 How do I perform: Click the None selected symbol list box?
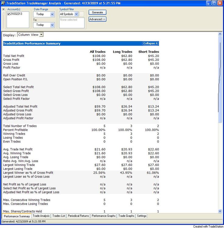pyautogui.click(x=72, y=23)
